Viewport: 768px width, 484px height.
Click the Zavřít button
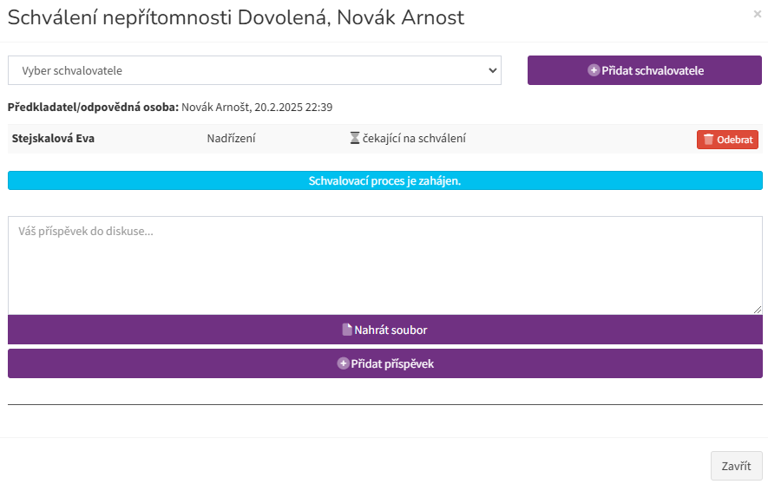736,466
